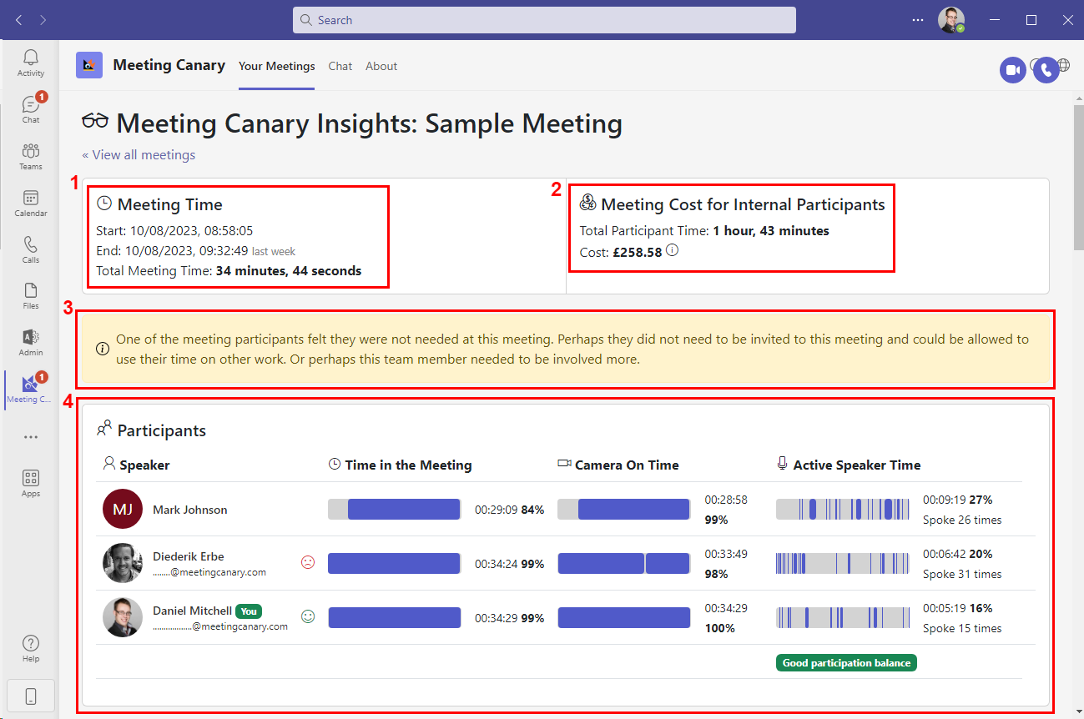Screen dimensions: 1084x719
Task: Open the Calendar app icon
Action: 31,203
